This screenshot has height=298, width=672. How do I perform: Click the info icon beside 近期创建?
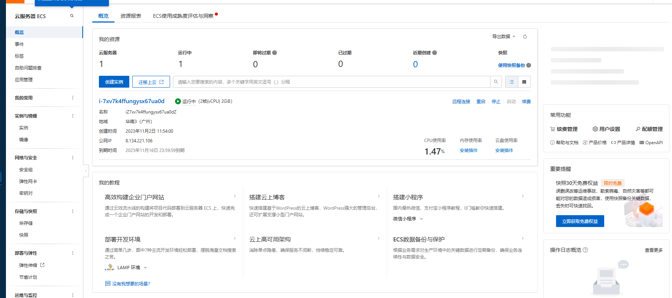435,53
